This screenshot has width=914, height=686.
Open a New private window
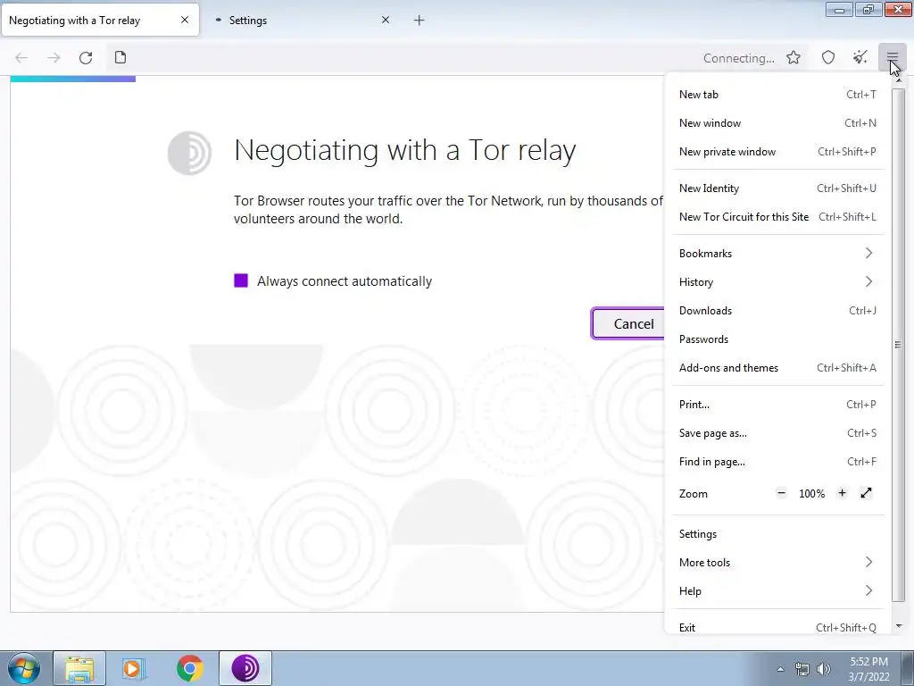(x=777, y=152)
